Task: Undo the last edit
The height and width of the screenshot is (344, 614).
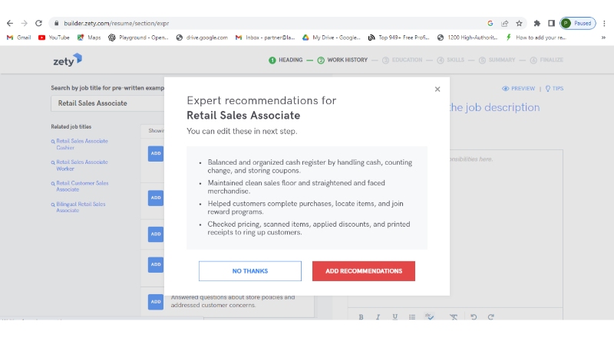Action: point(474,317)
